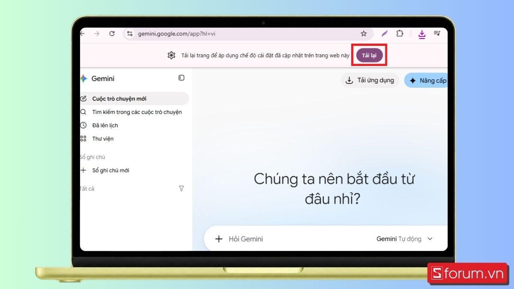Open site information icon in address bar
This screenshot has height=289, width=514.
[x=130, y=33]
